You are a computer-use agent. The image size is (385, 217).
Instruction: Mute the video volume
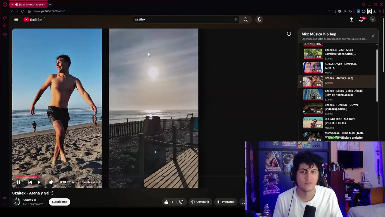pyautogui.click(x=51, y=182)
